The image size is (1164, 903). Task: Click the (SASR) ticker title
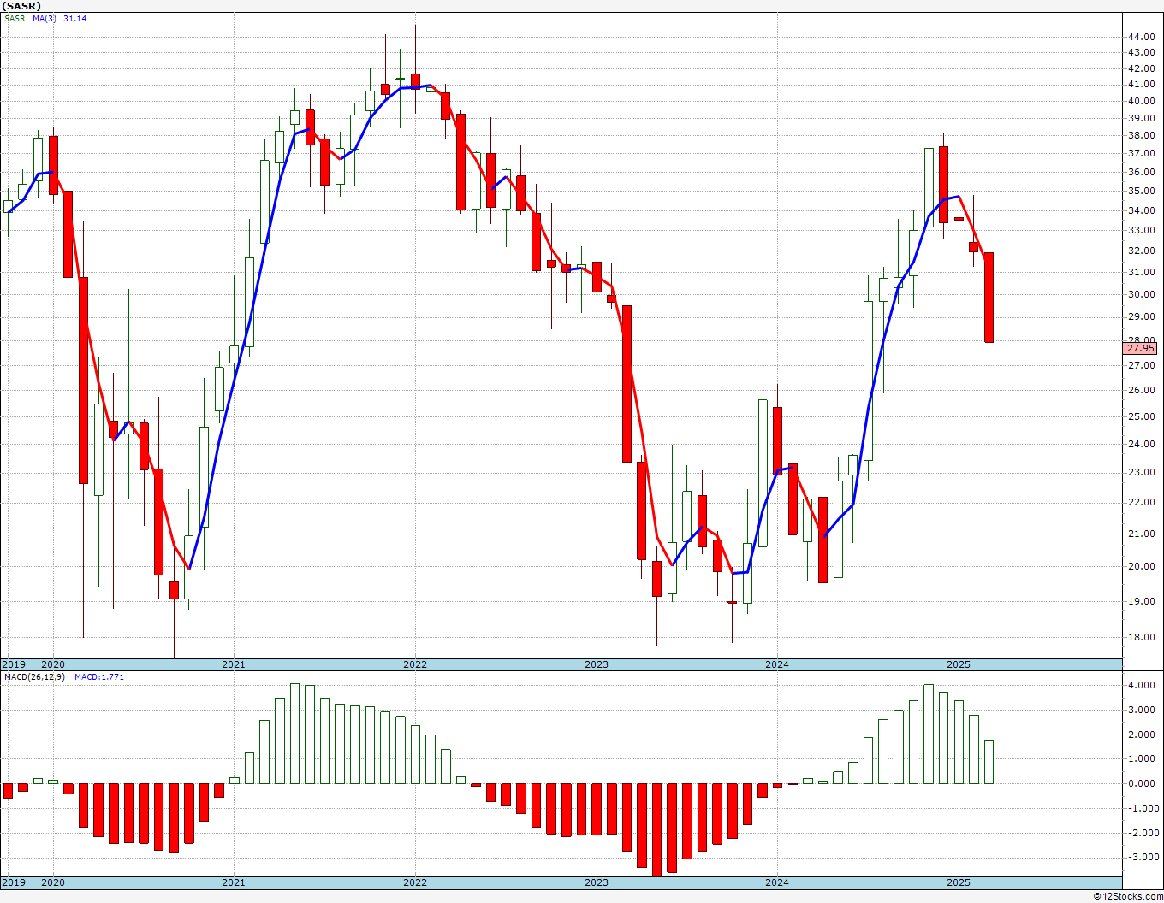21,6
